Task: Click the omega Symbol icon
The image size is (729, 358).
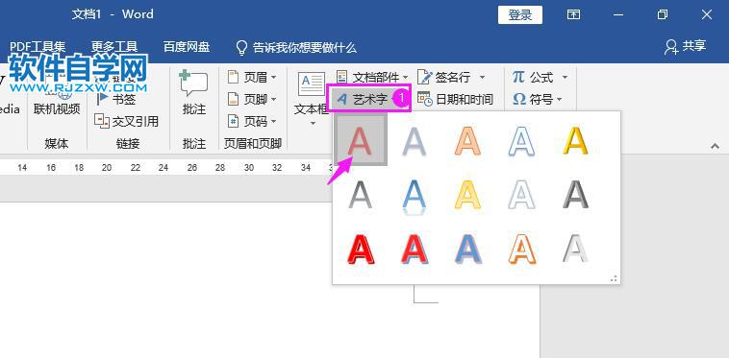Action: [518, 99]
